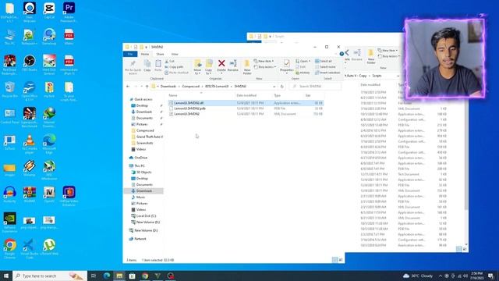This screenshot has height=281, width=499.
Task: Switch to details view layout icon
Action: (x=334, y=260)
